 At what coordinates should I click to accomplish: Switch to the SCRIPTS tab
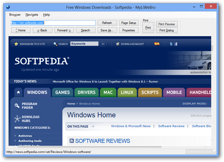click(150, 92)
